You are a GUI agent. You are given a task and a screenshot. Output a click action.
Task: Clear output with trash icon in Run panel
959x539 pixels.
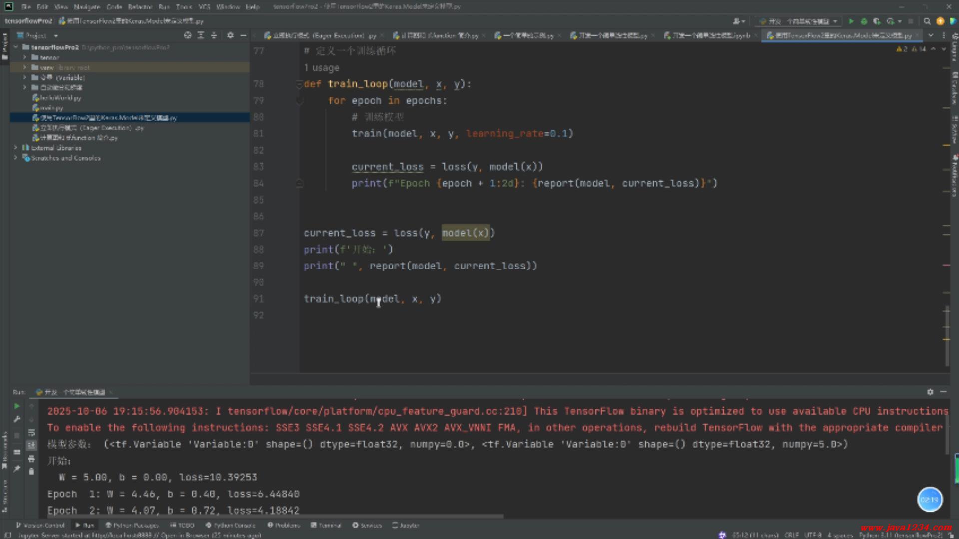coord(31,471)
